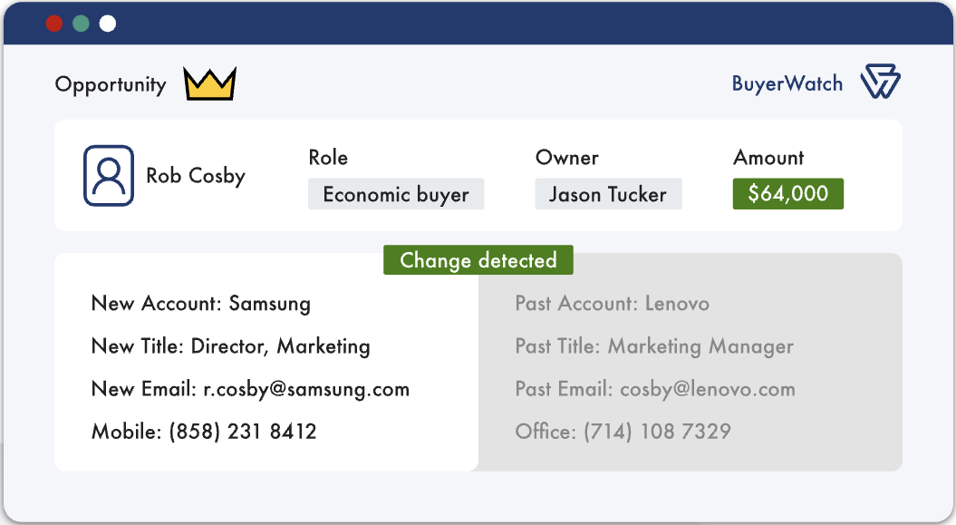Image resolution: width=956 pixels, height=525 pixels.
Task: Open the Jason Tucker owner tag
Action: point(608,194)
